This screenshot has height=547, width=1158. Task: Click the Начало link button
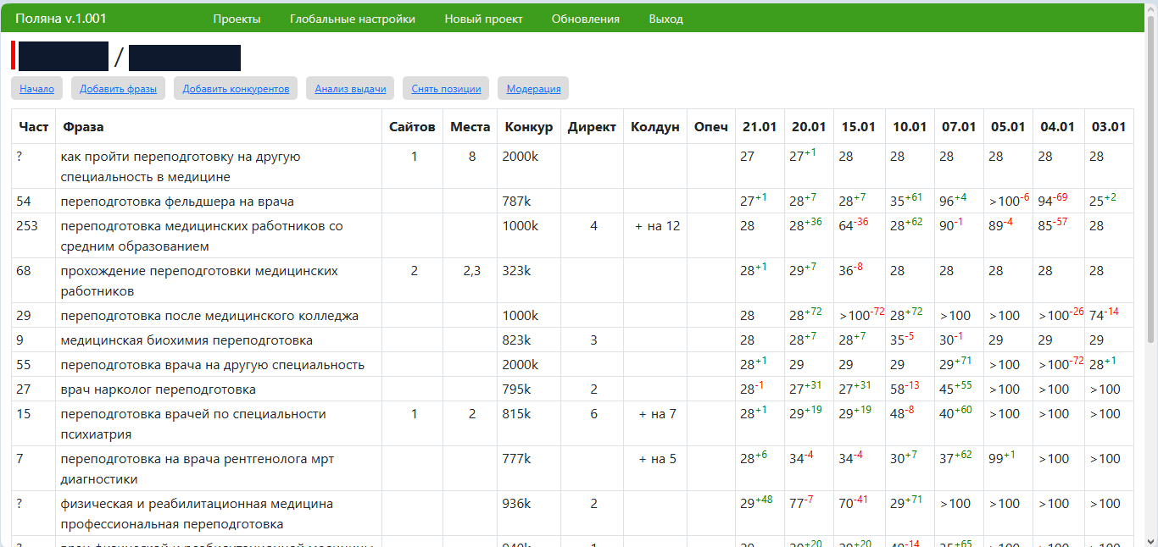(x=36, y=89)
